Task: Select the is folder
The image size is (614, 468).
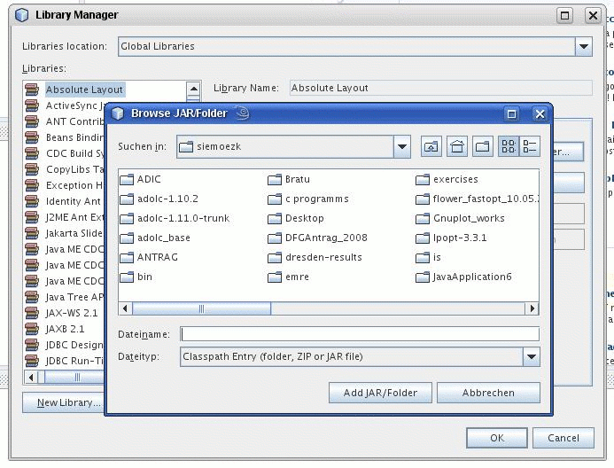Action: click(x=429, y=257)
